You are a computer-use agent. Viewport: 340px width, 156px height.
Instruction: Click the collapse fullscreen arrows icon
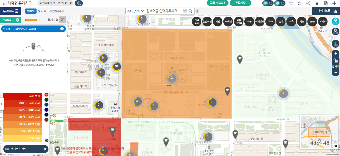(x=291, y=3)
